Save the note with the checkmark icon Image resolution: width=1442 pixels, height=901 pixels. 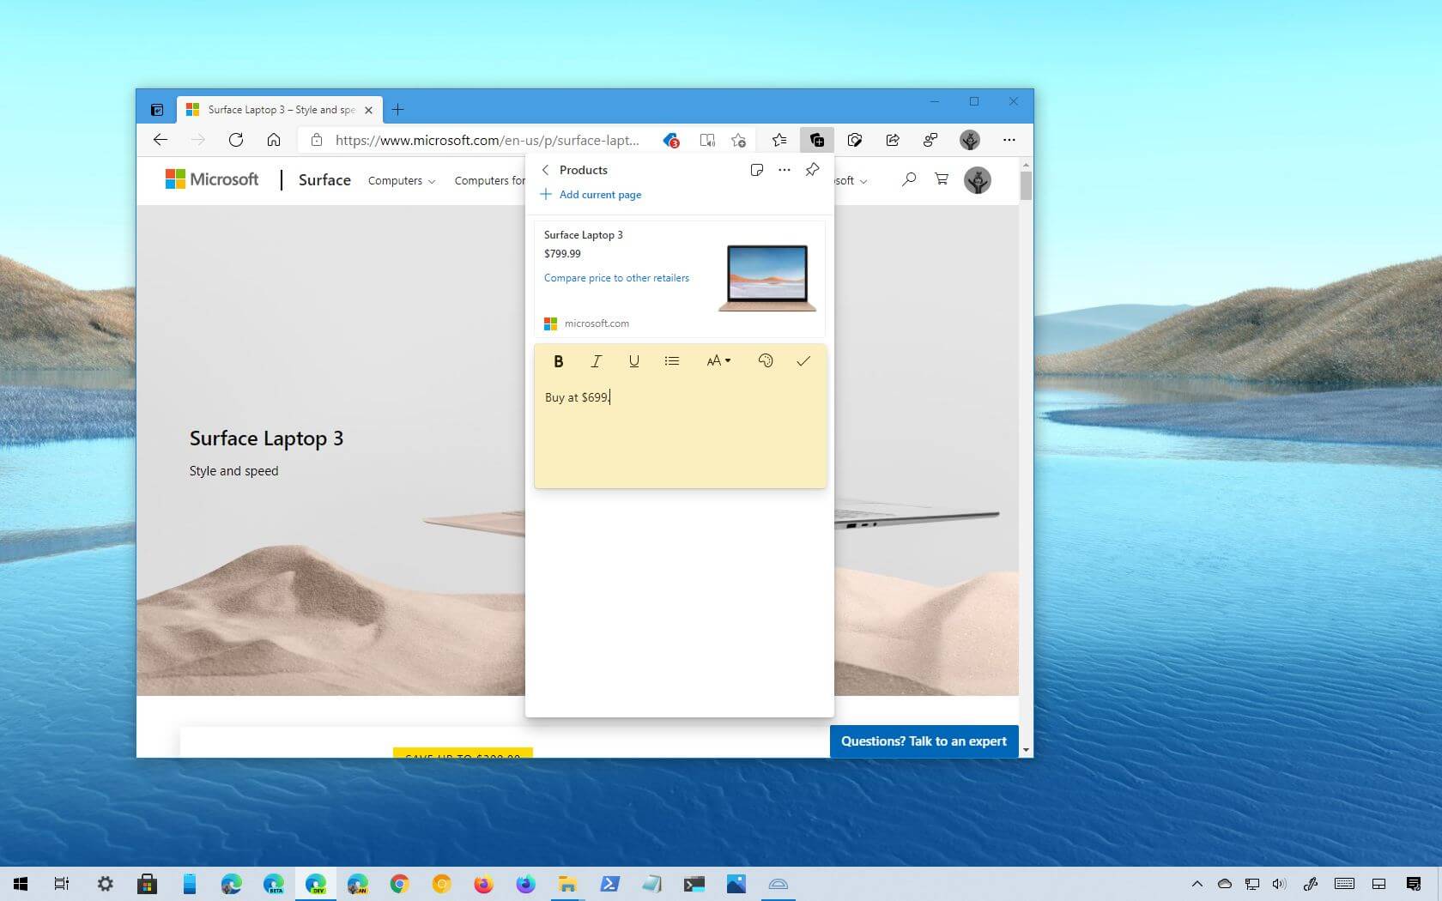pos(803,361)
